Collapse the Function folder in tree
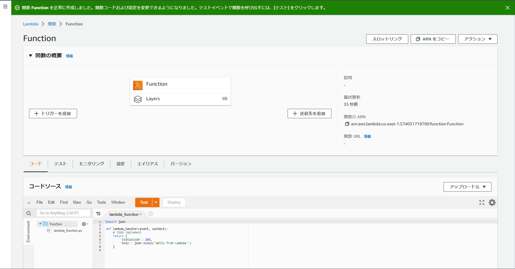The width and height of the screenshot is (515, 269). [x=40, y=224]
